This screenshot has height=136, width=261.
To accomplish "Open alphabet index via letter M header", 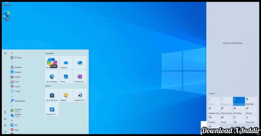I will [x=12, y=121].
